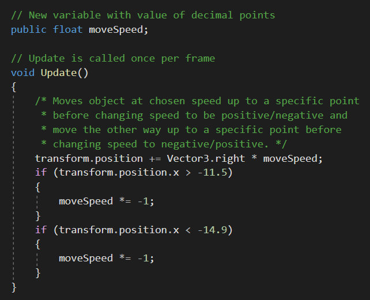Image resolution: width=370 pixels, height=300 pixels.
Task: Click the final closing brace of Update
Action: point(14,287)
